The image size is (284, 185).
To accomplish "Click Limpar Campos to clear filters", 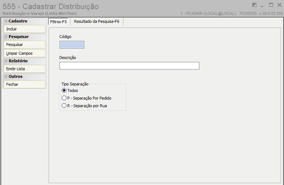I will 24,54.
